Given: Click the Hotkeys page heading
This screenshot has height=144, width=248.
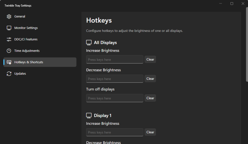Looking at the screenshot, I should tap(99, 20).
